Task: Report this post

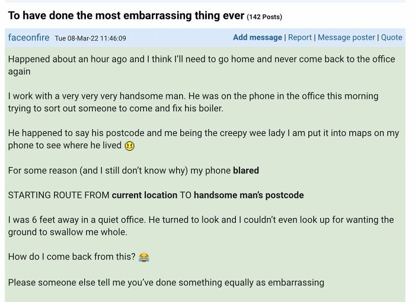Action: pos(299,37)
